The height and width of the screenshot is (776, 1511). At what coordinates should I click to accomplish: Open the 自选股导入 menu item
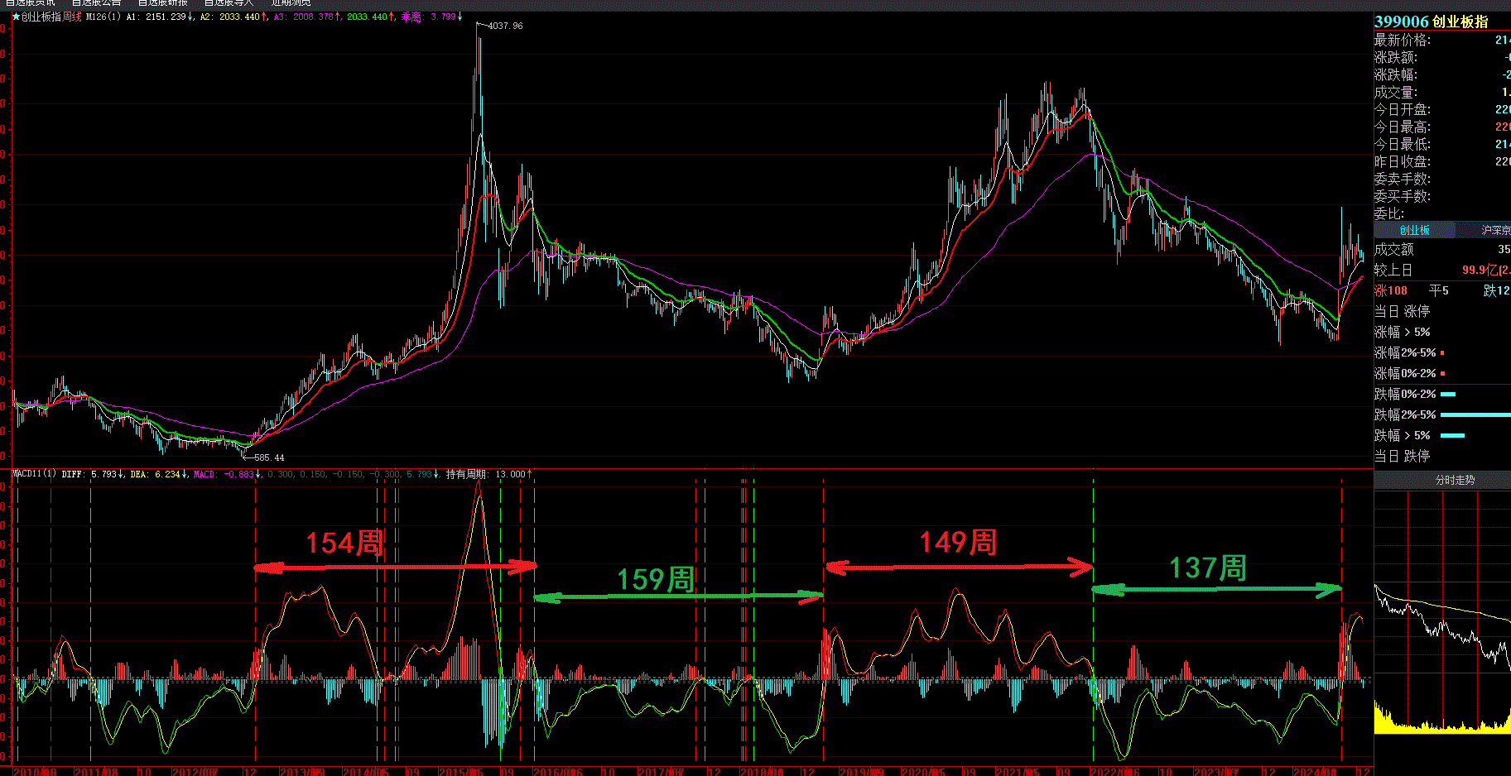(229, 3)
